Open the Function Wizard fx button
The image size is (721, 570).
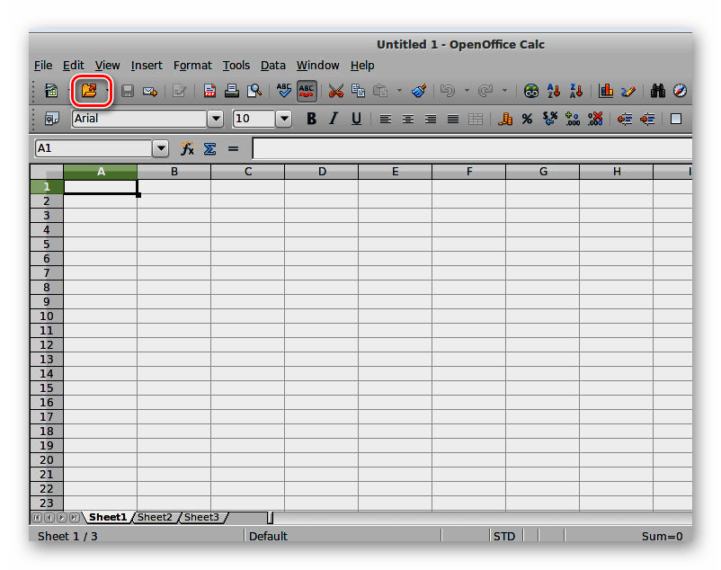[187, 148]
